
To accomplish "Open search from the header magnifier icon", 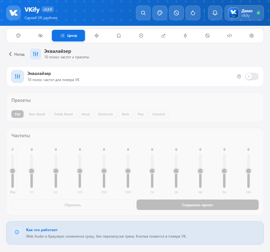I will (143, 13).
